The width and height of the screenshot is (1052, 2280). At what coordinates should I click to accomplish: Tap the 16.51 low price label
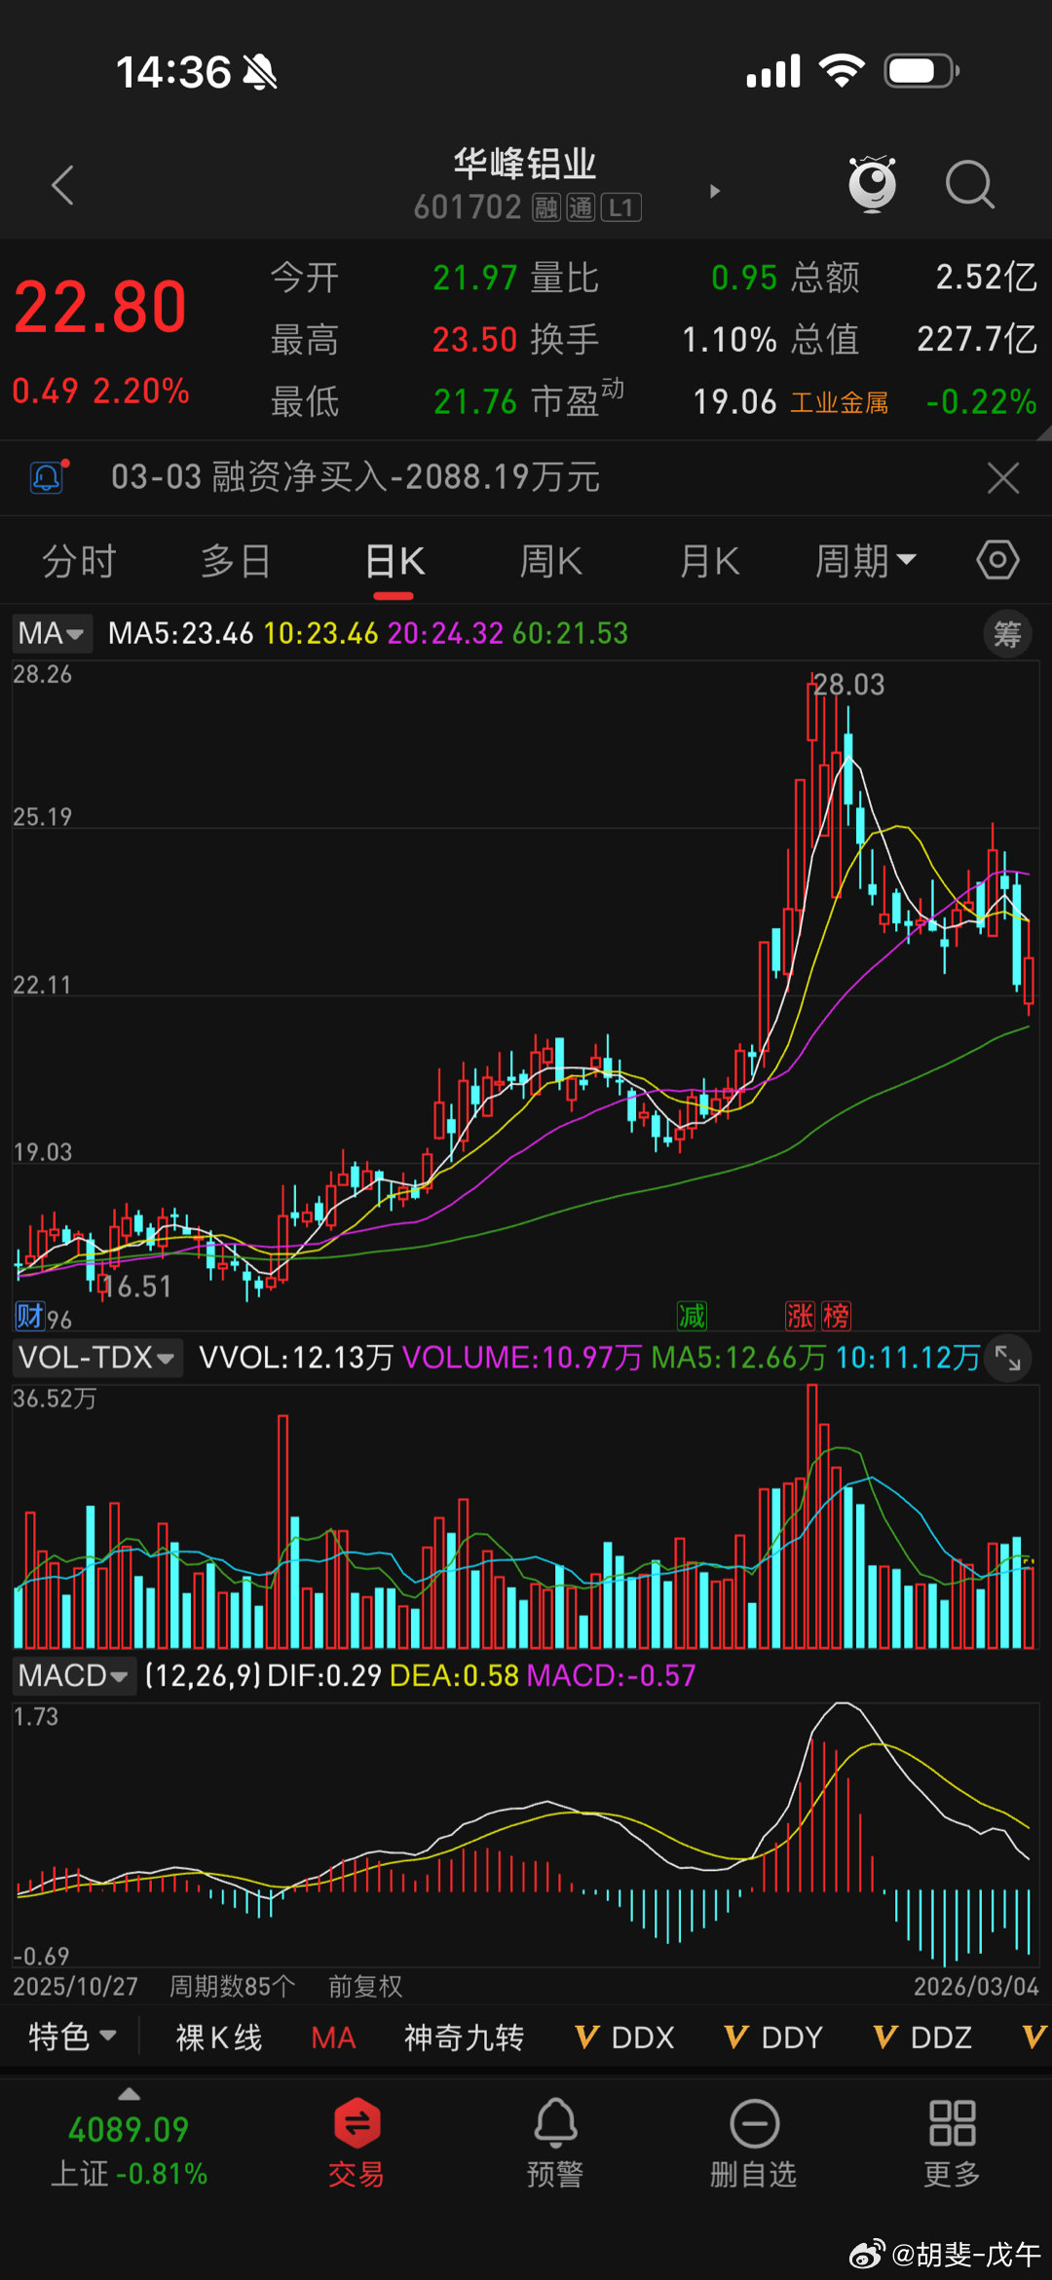tap(136, 1287)
